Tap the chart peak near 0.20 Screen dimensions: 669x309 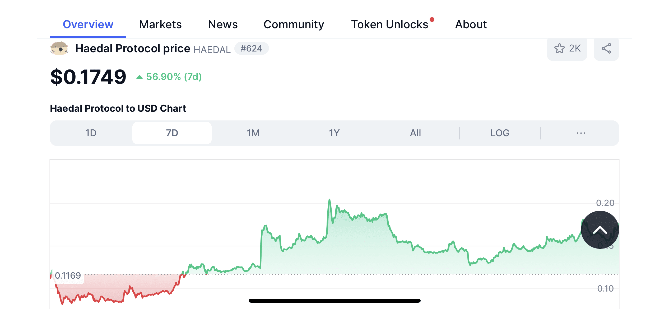329,200
